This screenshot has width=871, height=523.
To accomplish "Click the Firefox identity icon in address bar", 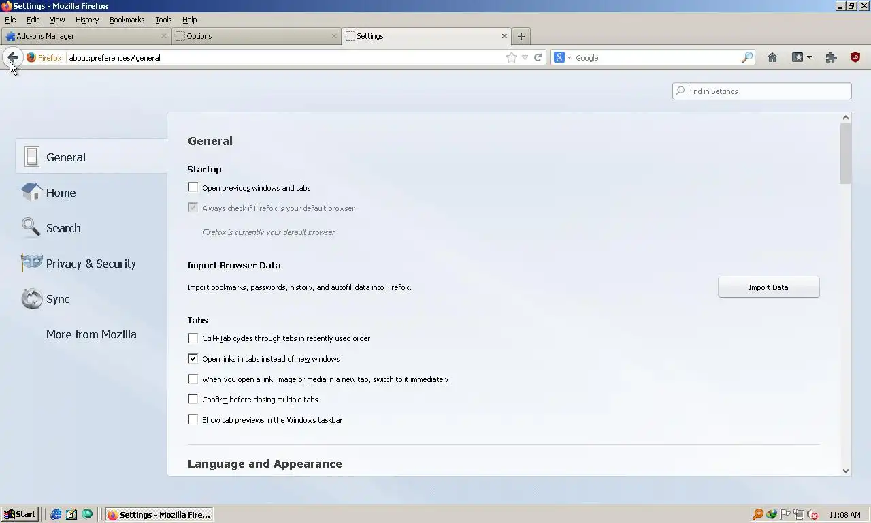I will click(x=31, y=58).
